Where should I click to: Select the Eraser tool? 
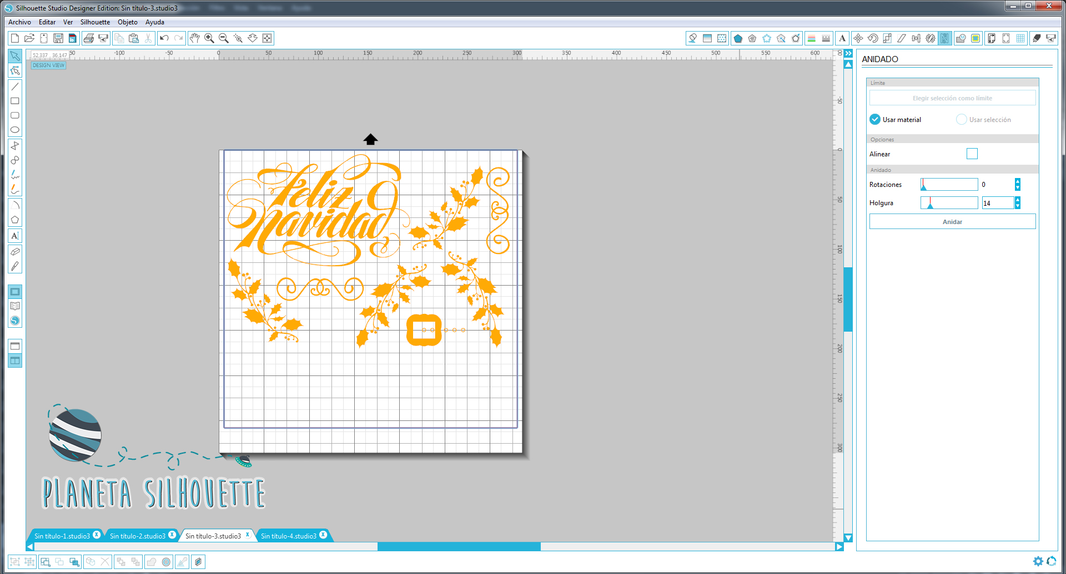click(x=15, y=251)
